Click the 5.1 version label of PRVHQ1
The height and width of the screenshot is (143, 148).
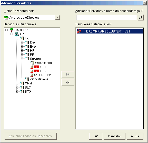point(36,75)
